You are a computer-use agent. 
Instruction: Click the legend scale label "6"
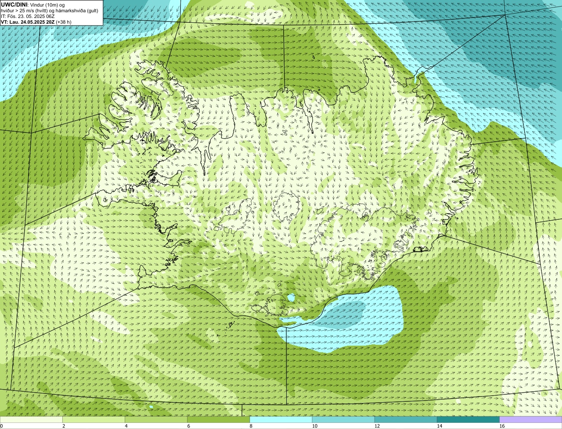pos(188,426)
